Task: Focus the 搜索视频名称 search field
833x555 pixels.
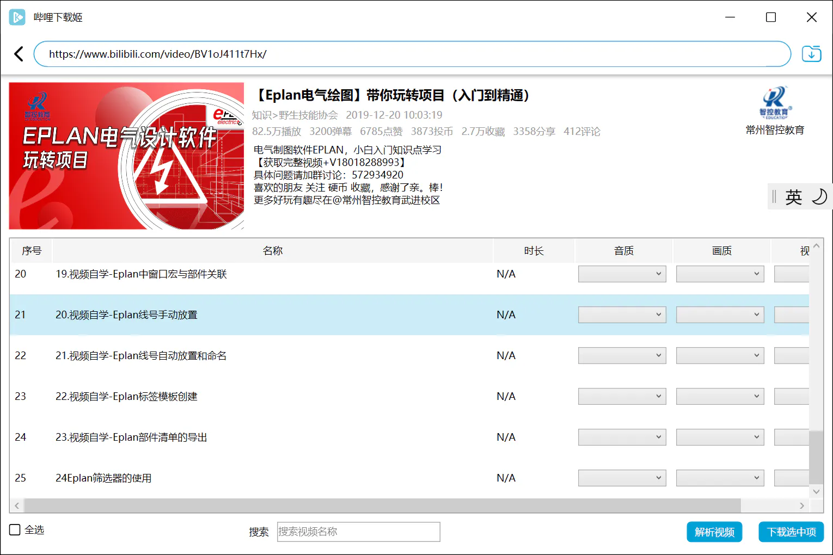Action: 358,532
